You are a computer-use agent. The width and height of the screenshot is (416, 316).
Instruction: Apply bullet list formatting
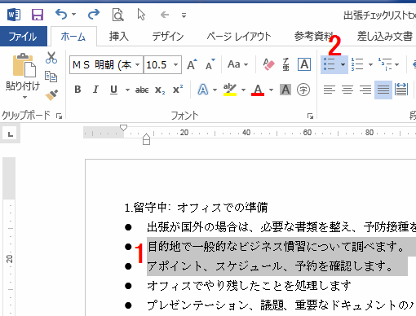click(x=330, y=64)
